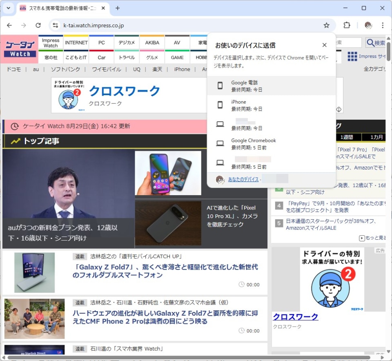Screen dimensions: 392x361
Task: Open 窓の杜 nav tab
Action: click(51, 58)
